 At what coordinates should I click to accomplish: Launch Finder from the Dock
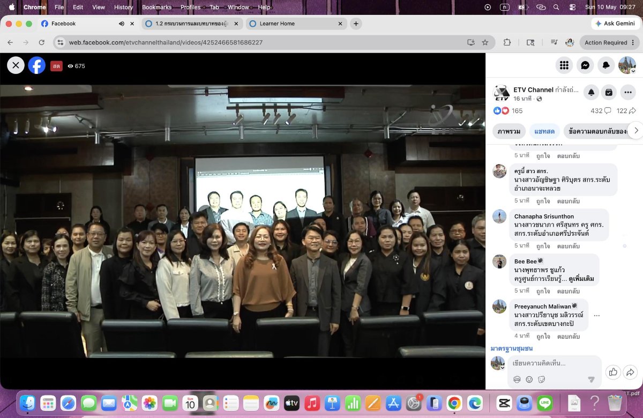27,403
